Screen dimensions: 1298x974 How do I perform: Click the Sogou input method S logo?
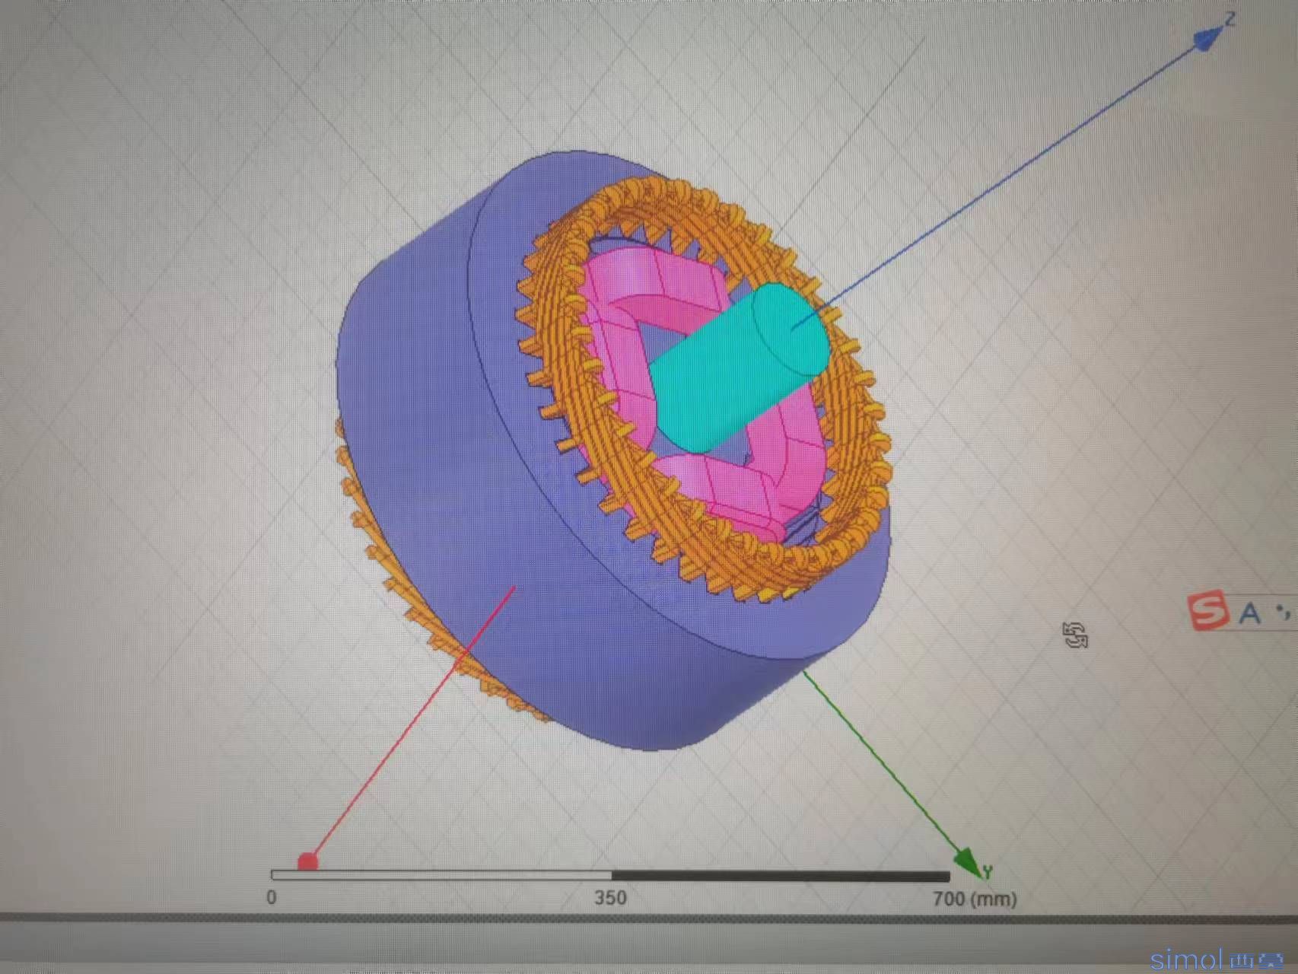tap(1210, 611)
